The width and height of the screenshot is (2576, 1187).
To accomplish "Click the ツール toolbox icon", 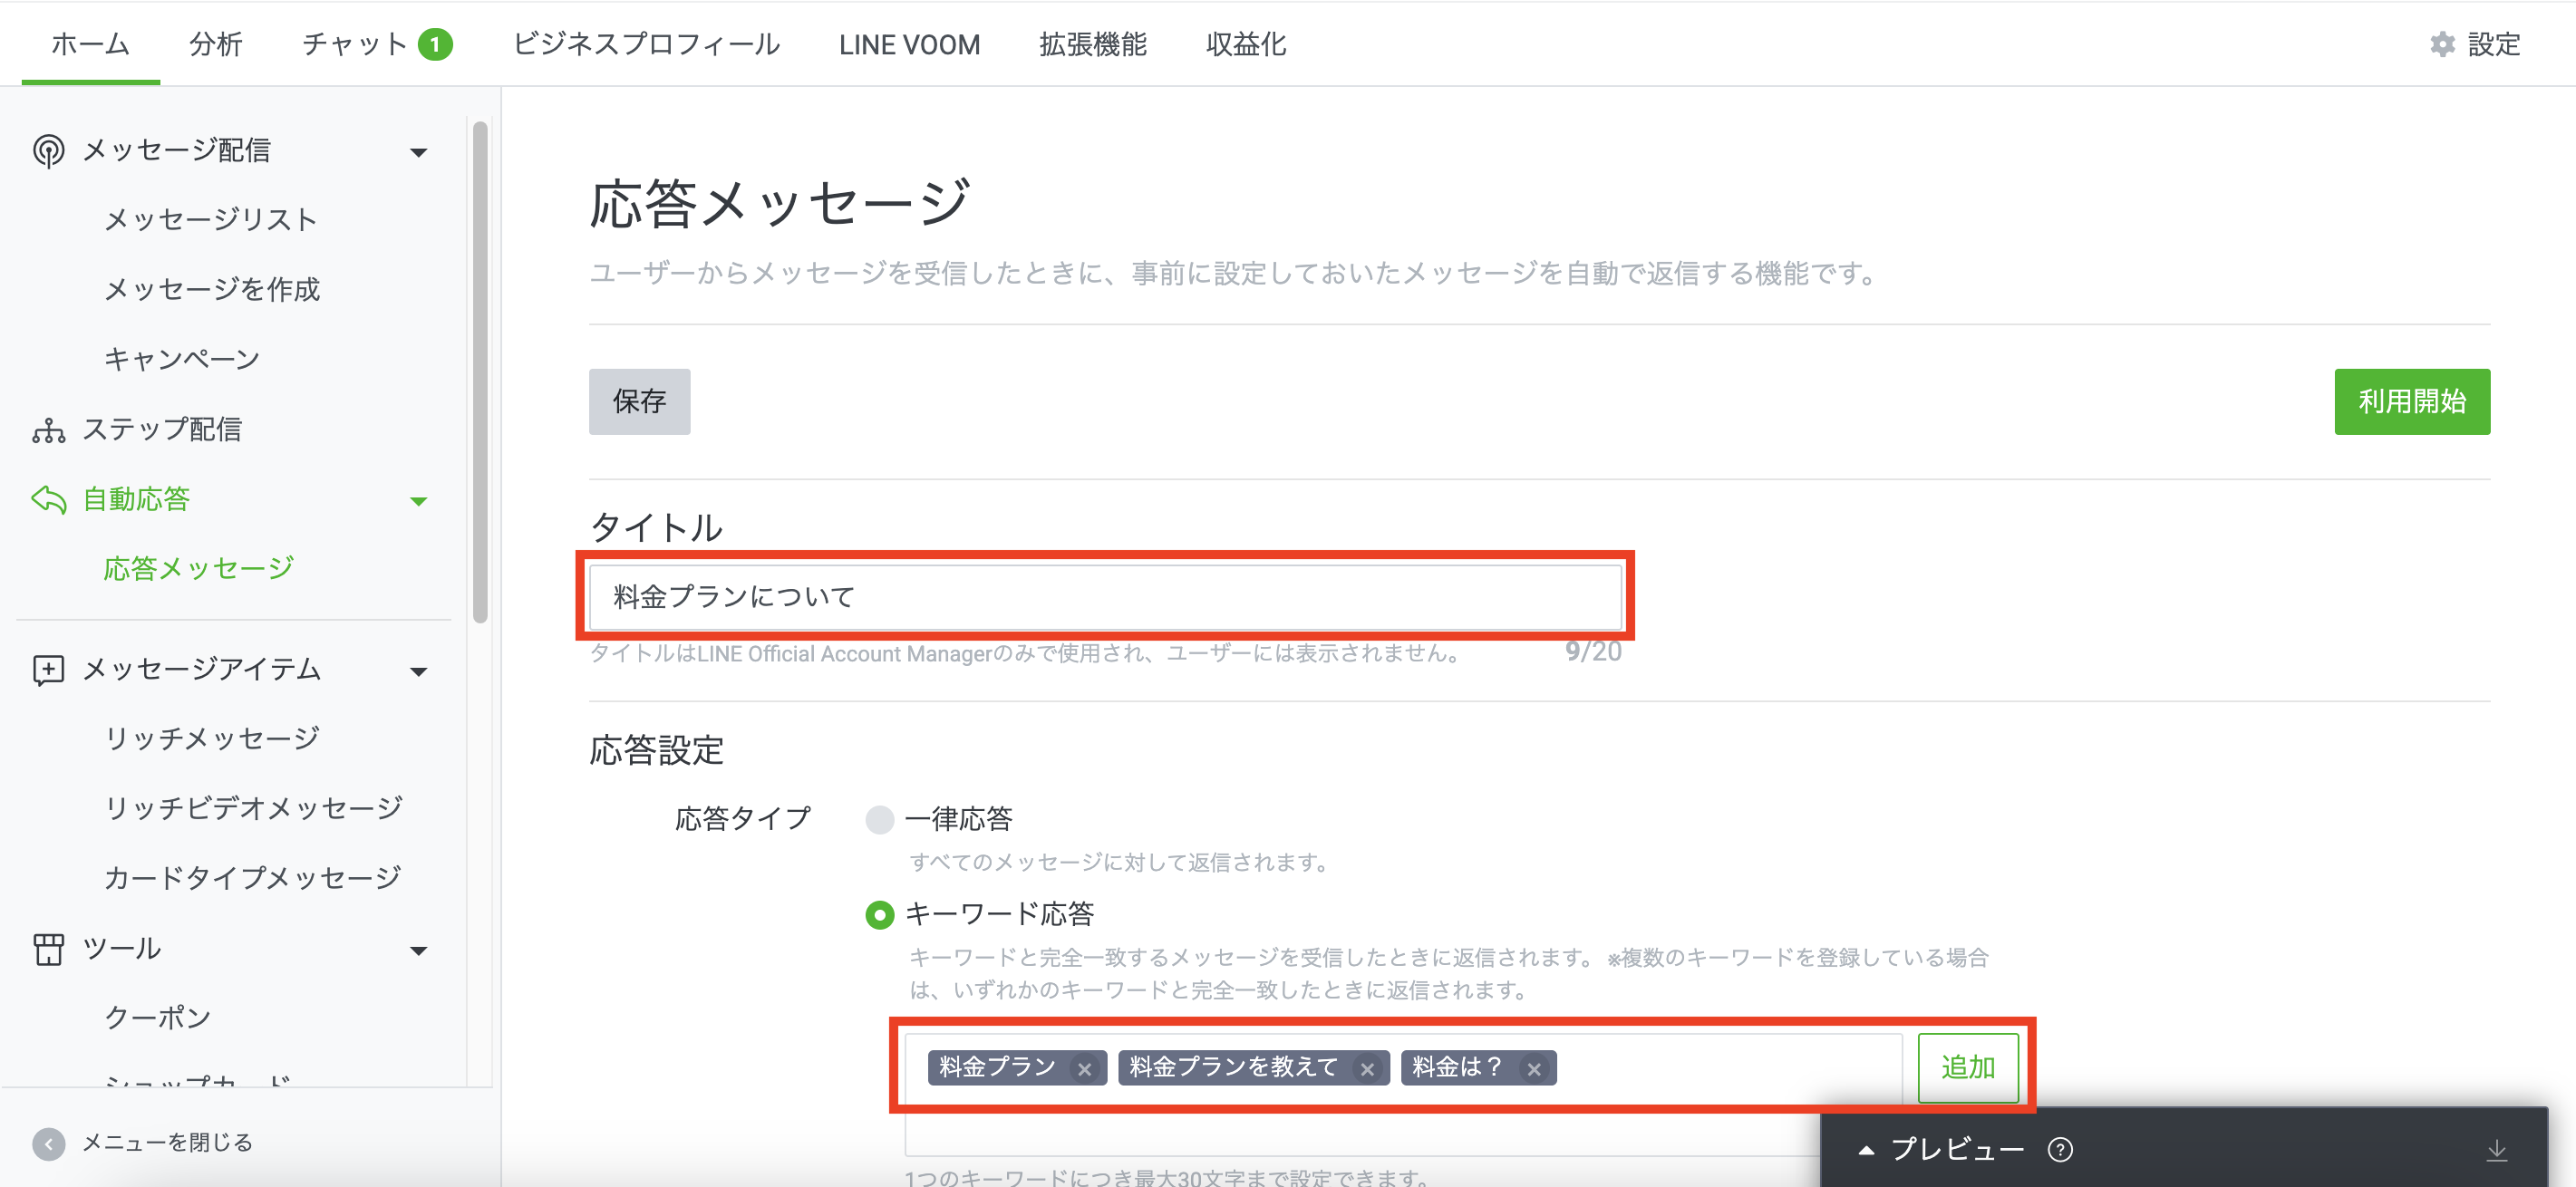I will [x=48, y=948].
